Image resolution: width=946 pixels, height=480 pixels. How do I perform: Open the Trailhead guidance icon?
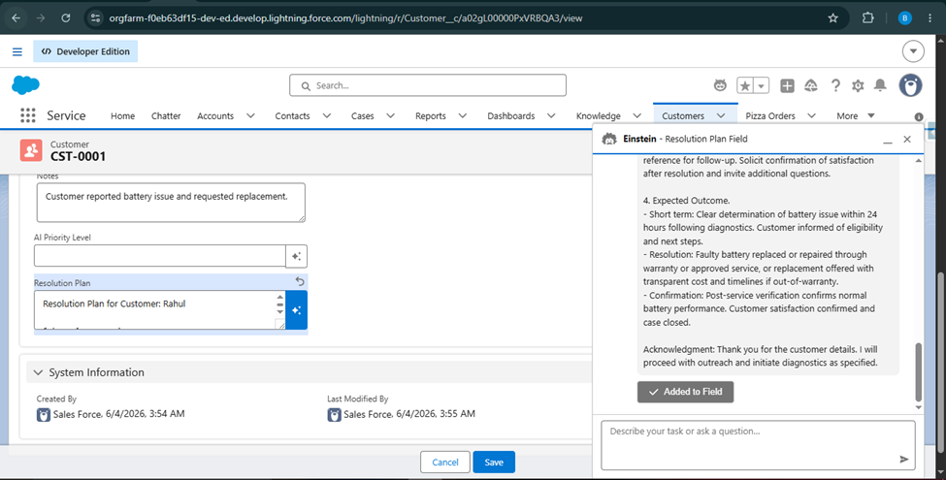811,85
